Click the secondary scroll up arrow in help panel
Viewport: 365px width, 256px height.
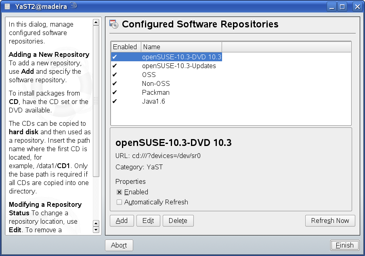(96, 223)
